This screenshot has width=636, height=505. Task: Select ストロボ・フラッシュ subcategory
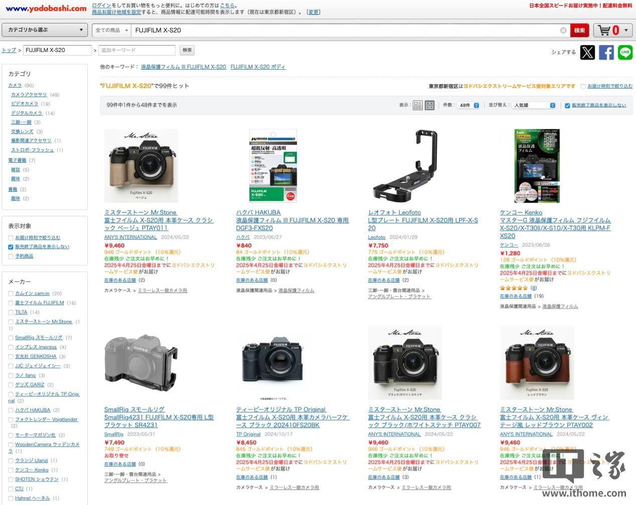click(x=32, y=150)
